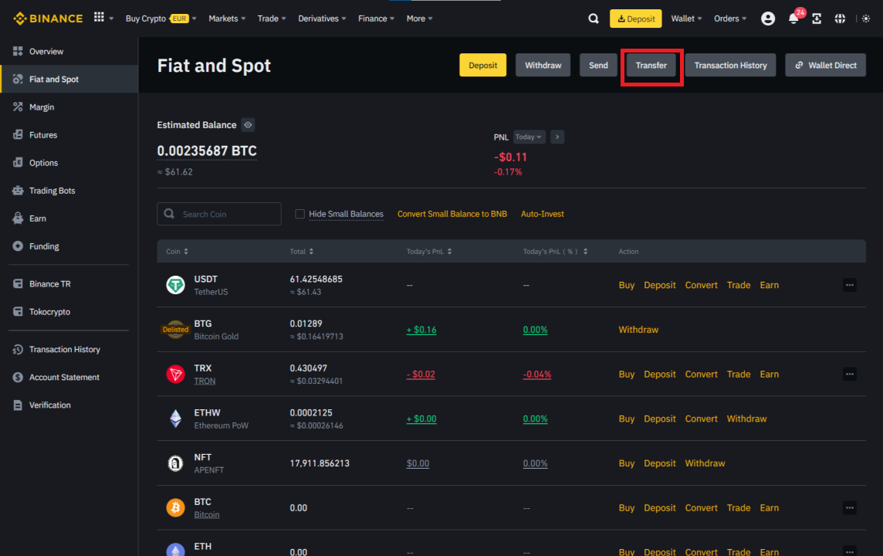Open the Auto-Invest link

(x=543, y=214)
